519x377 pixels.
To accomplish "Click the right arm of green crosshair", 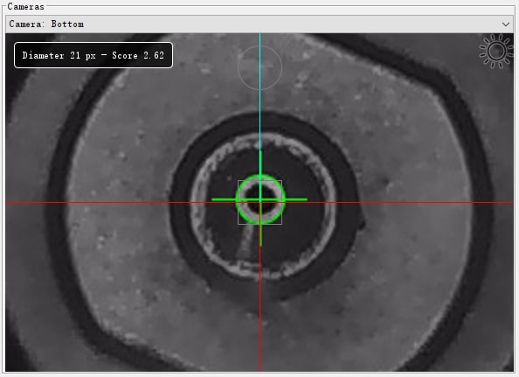I will point(296,199).
